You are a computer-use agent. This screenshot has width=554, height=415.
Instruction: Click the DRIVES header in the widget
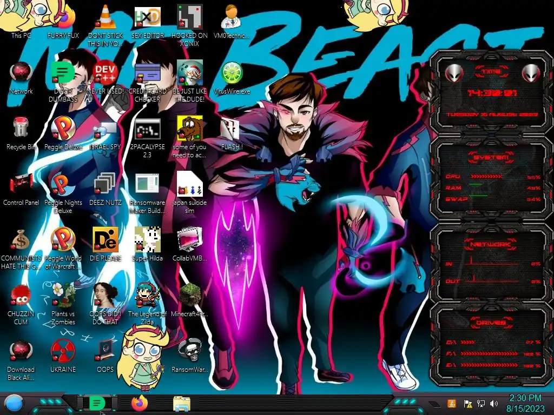[490, 322]
